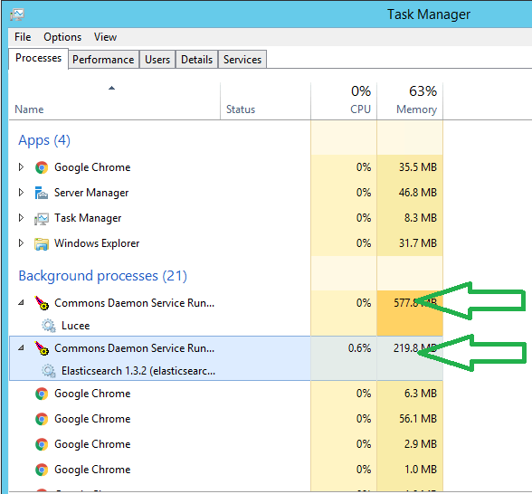Switch to the Performance tab
The image size is (532, 494).
click(103, 60)
